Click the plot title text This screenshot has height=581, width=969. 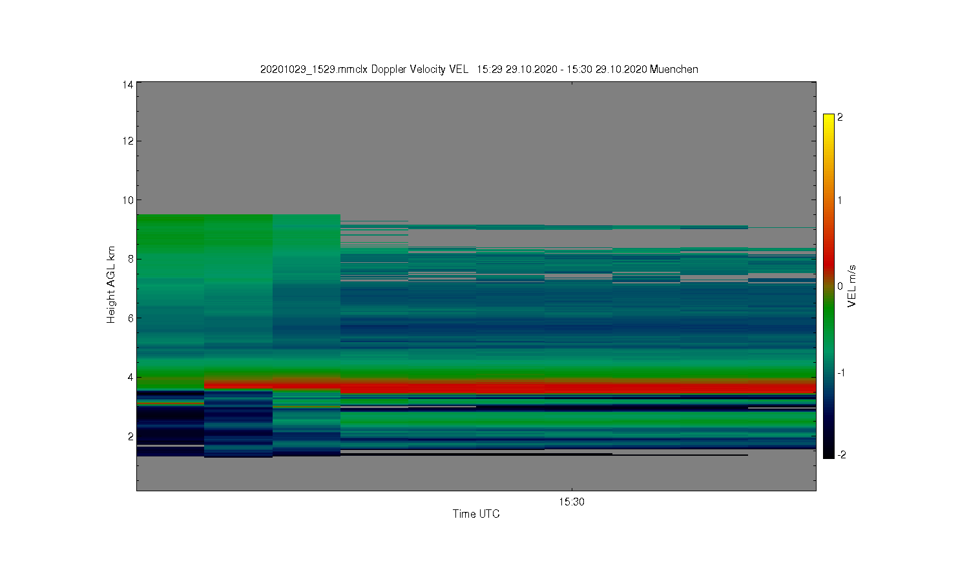pyautogui.click(x=479, y=69)
